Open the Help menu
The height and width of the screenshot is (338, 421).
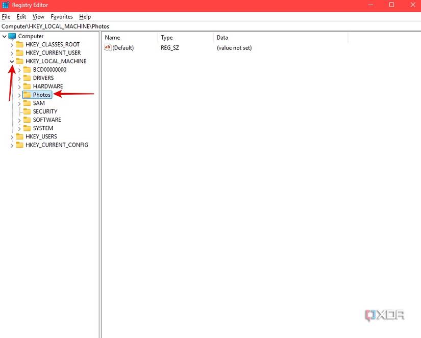pos(85,17)
